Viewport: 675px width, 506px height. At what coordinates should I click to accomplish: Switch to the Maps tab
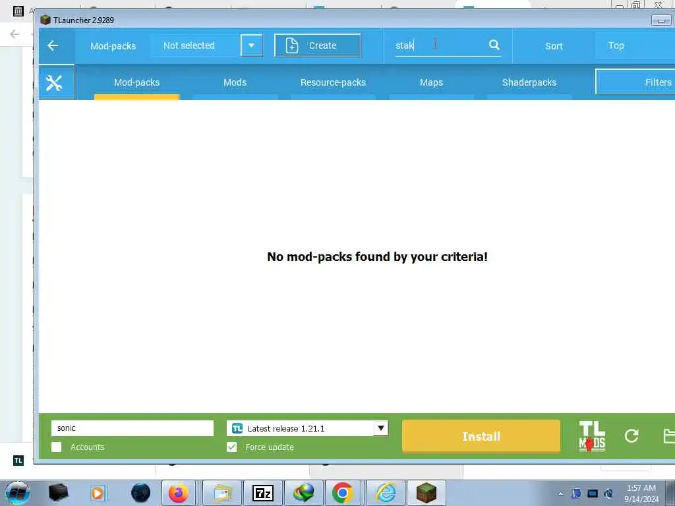click(431, 82)
